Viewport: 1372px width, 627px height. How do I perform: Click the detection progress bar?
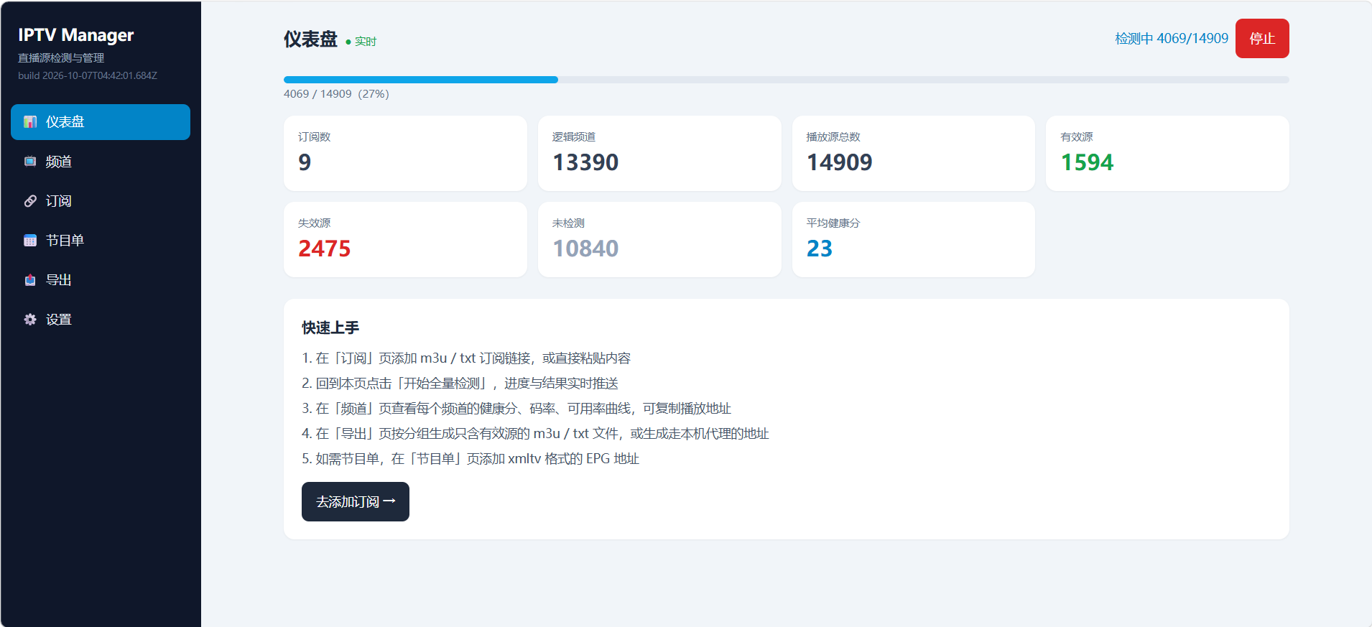point(787,80)
